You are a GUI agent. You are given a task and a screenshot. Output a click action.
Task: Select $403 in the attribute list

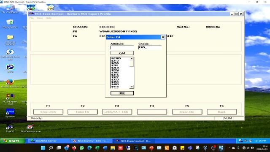115,84
